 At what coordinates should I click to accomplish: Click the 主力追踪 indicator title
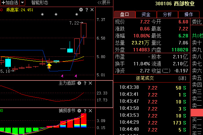[67, 83]
